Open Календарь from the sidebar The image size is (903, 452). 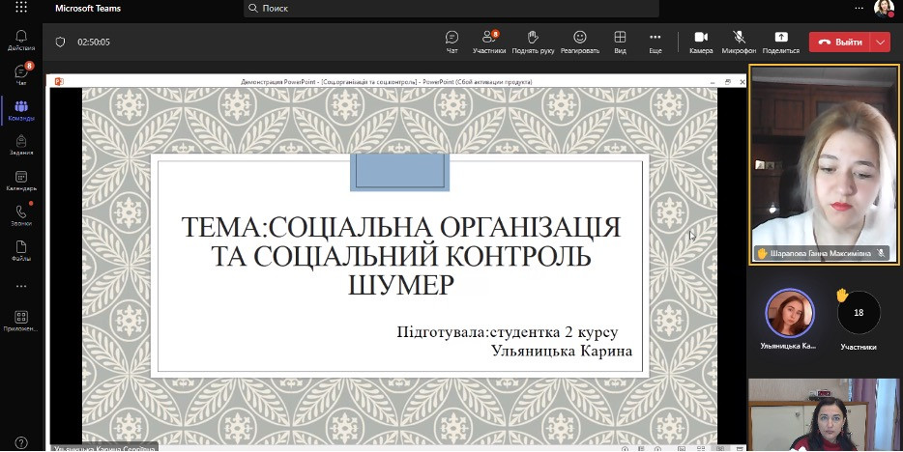click(x=20, y=180)
